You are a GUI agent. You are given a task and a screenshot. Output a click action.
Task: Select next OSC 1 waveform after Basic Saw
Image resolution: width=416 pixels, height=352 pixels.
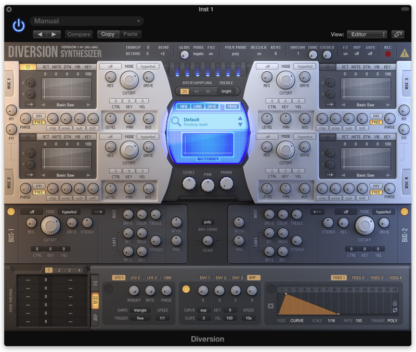click(88, 105)
